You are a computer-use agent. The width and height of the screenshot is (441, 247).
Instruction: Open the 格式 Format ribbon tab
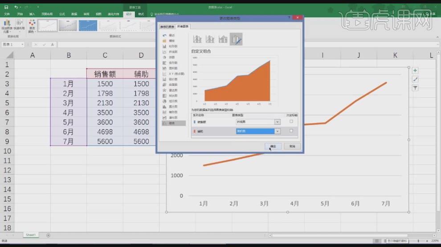point(141,14)
